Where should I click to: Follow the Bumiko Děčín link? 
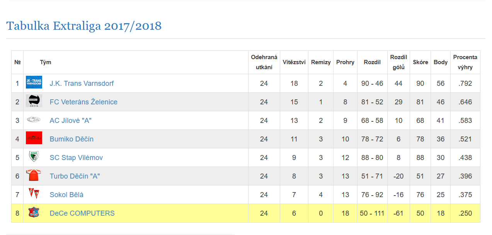click(x=72, y=139)
